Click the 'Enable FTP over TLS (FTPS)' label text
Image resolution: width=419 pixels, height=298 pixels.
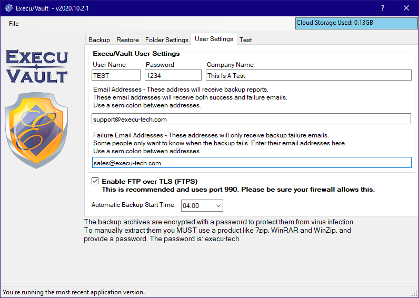tap(149, 181)
